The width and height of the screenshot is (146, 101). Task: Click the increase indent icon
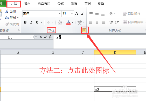tap(117, 22)
